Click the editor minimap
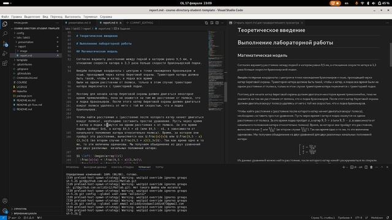Image resolution: width=392 pixels, height=220 pixels. [216, 71]
